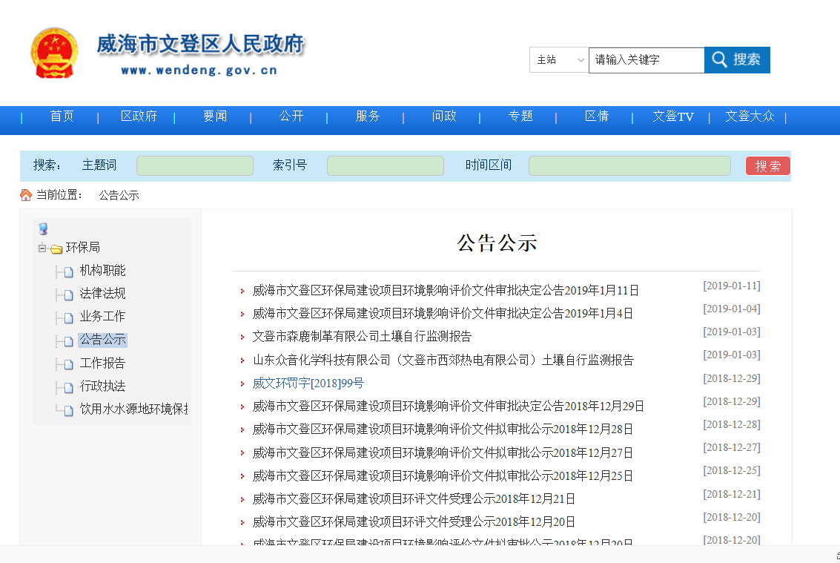This screenshot has width=840, height=563.
Task: Click the computer root icon in tree
Action: pyautogui.click(x=43, y=228)
